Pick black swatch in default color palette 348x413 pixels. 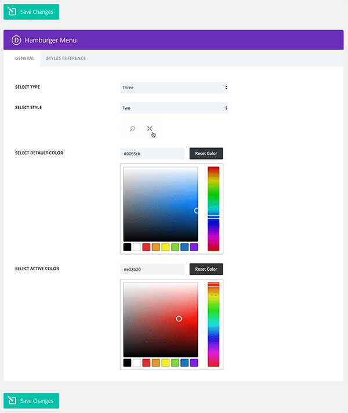coord(127,247)
